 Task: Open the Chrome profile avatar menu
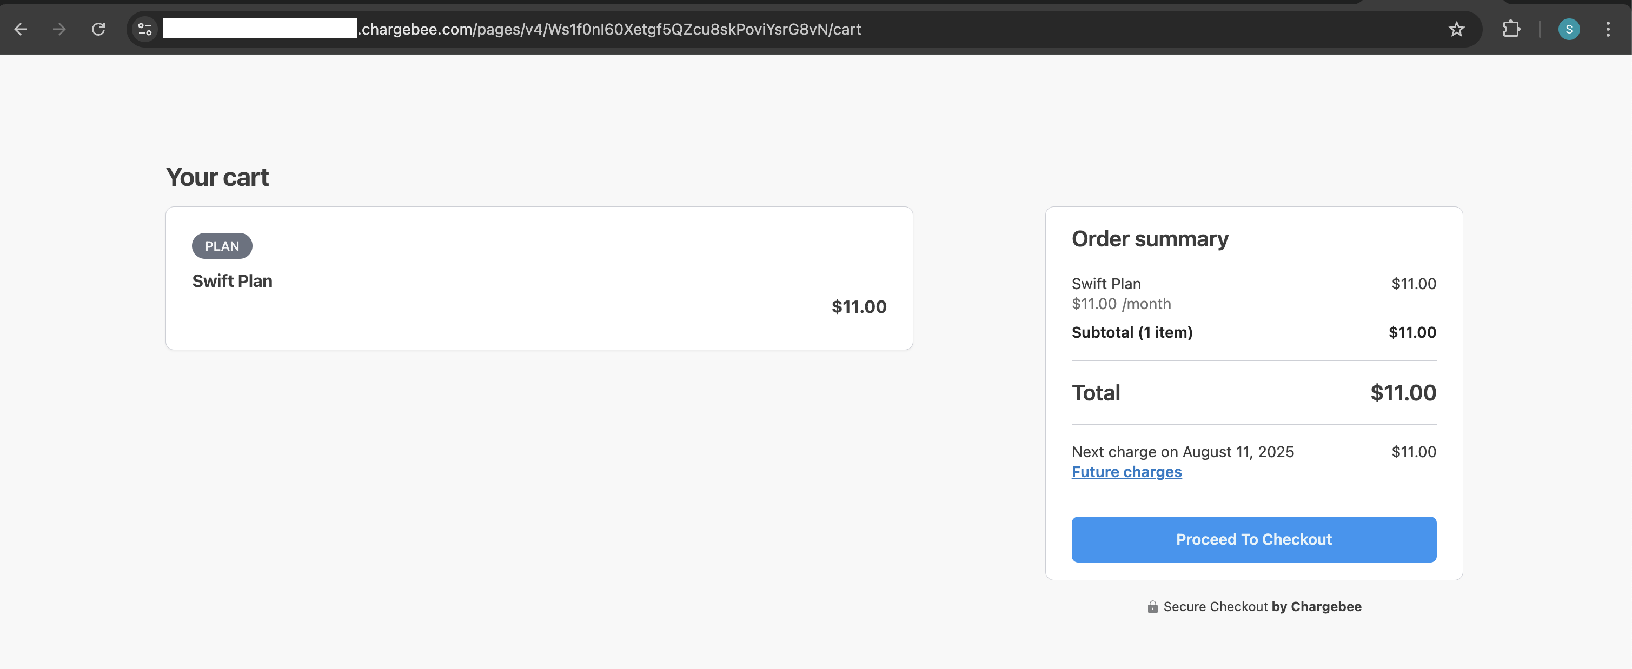1569,29
